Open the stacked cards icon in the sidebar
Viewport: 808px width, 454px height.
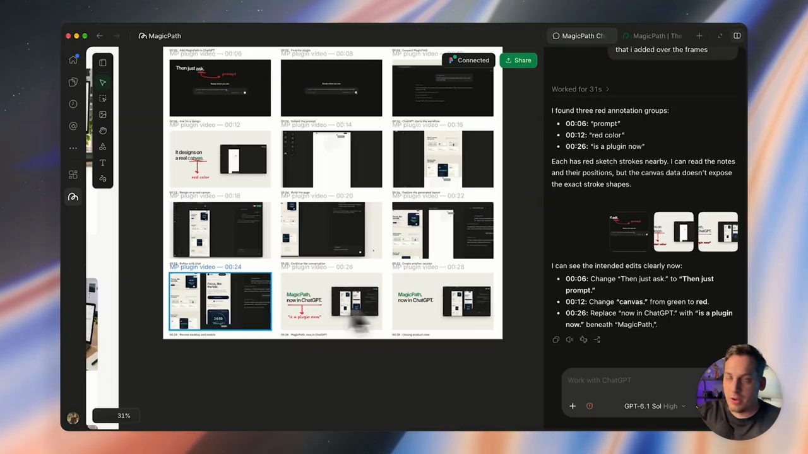(x=73, y=82)
